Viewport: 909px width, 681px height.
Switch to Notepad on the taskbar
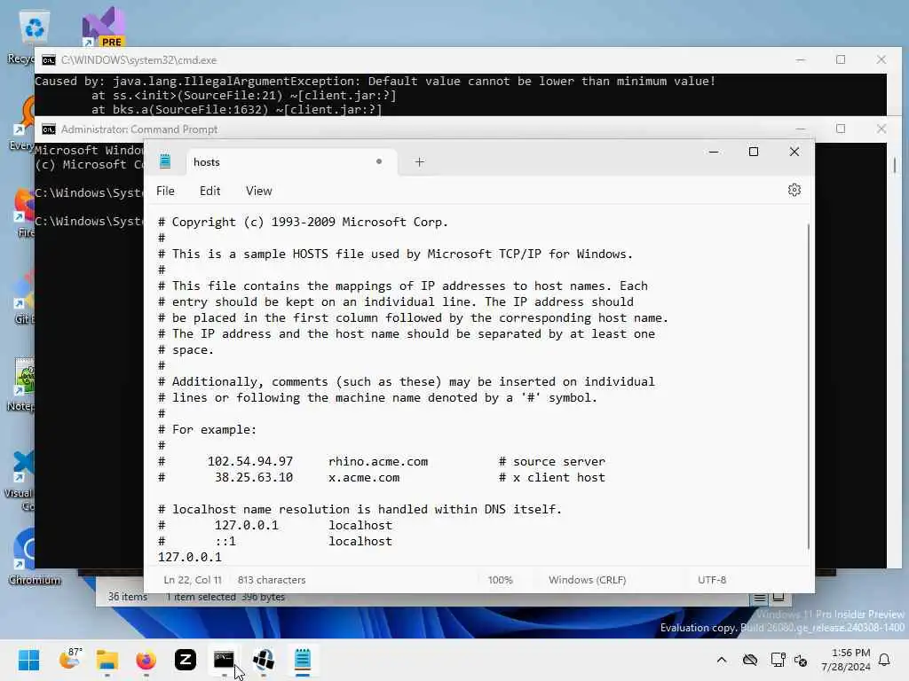point(303,660)
